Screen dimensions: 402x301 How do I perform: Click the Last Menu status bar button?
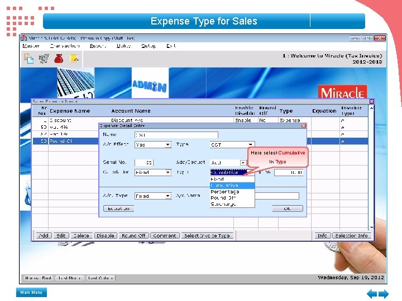(70, 278)
